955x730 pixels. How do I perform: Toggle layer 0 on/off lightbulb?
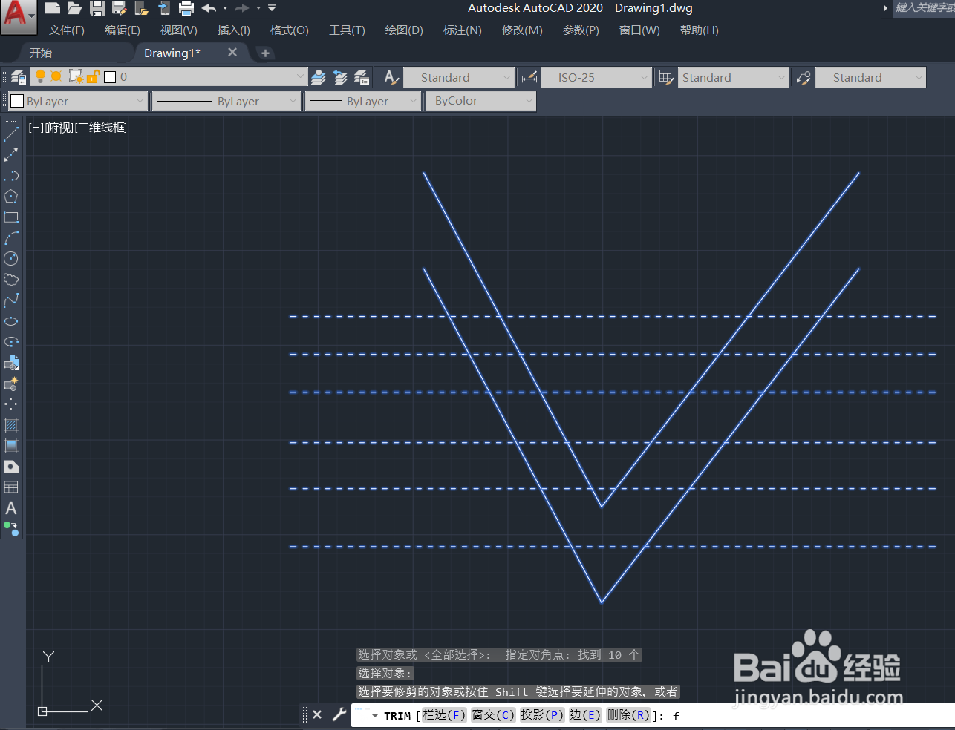pos(41,76)
